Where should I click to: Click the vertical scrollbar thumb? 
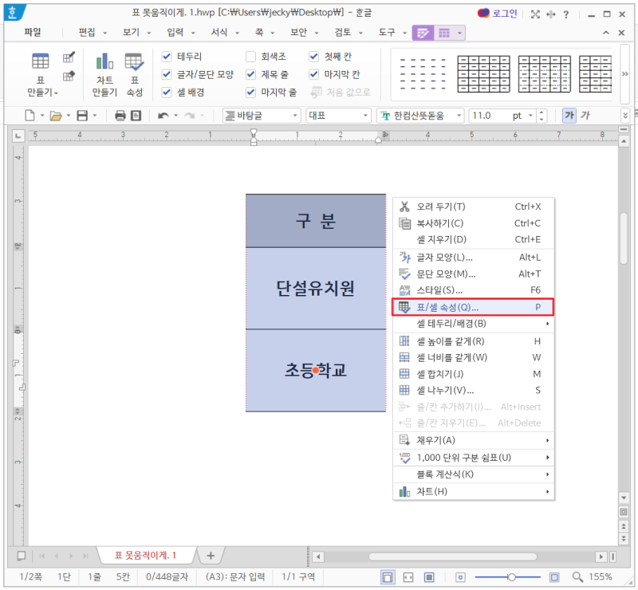tap(624, 238)
